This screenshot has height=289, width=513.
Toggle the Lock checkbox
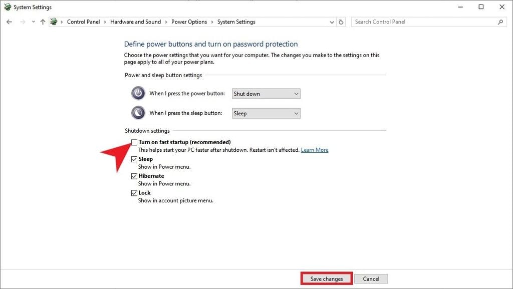coord(134,193)
